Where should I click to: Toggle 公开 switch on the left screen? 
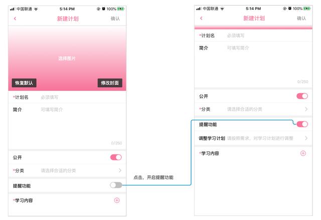[x=116, y=157]
